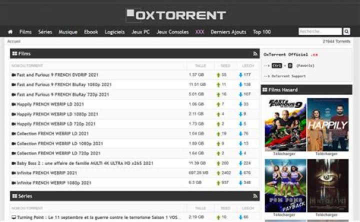Open the Films section RSS feed icon
The image size is (360, 222).
pos(255,53)
